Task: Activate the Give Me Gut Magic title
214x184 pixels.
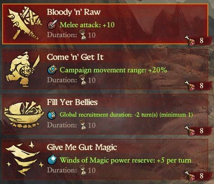Action: point(82,147)
